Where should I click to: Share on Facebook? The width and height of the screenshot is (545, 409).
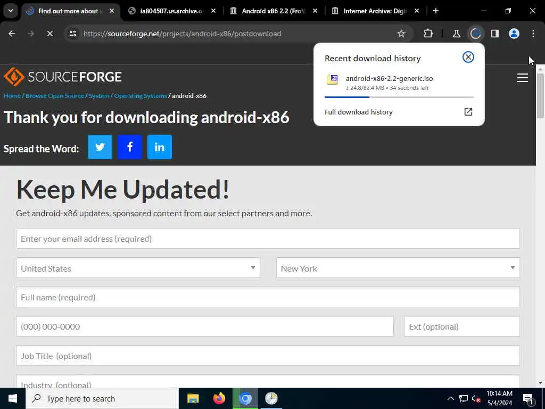click(x=130, y=147)
